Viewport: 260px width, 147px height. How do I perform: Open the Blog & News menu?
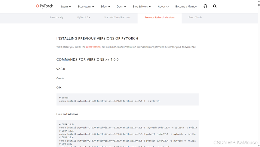click(140, 7)
